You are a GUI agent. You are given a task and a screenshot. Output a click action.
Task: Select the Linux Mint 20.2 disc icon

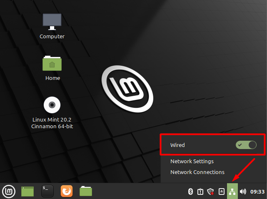tap(52, 105)
